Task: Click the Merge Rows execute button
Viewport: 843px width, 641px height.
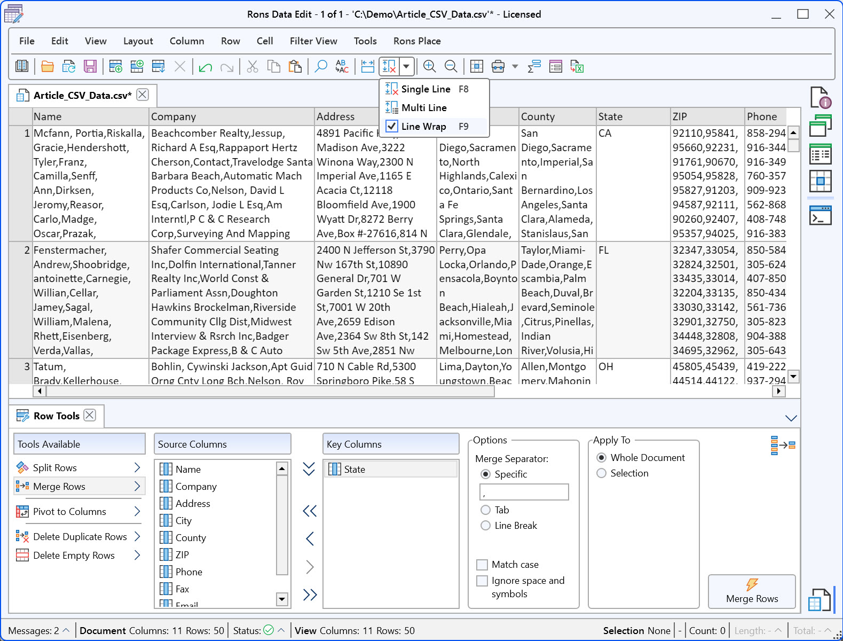Action: (752, 591)
